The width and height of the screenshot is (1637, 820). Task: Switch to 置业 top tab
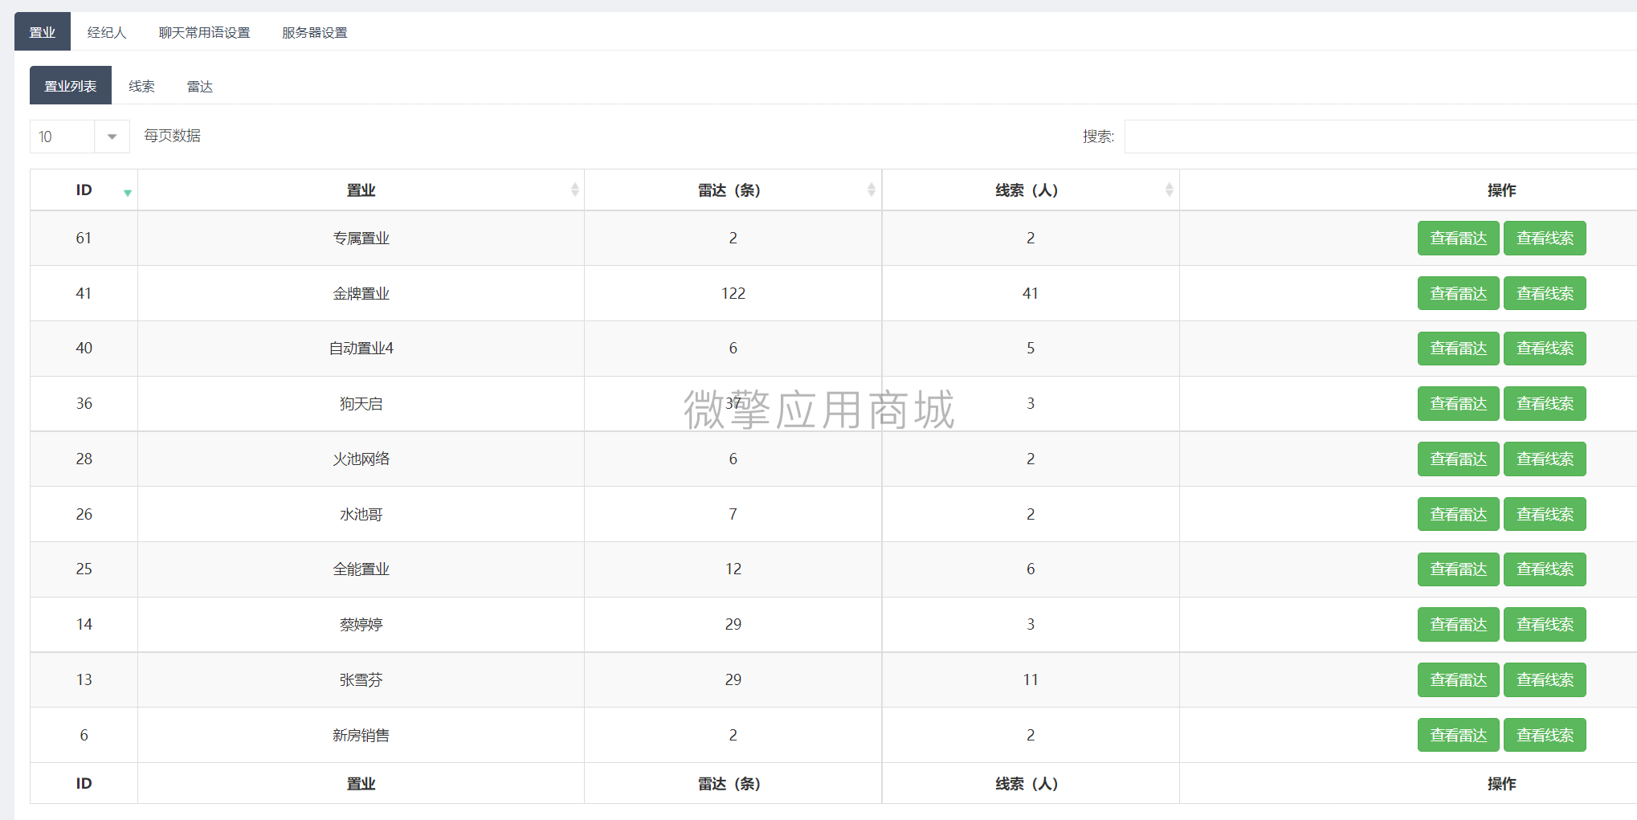click(x=43, y=32)
